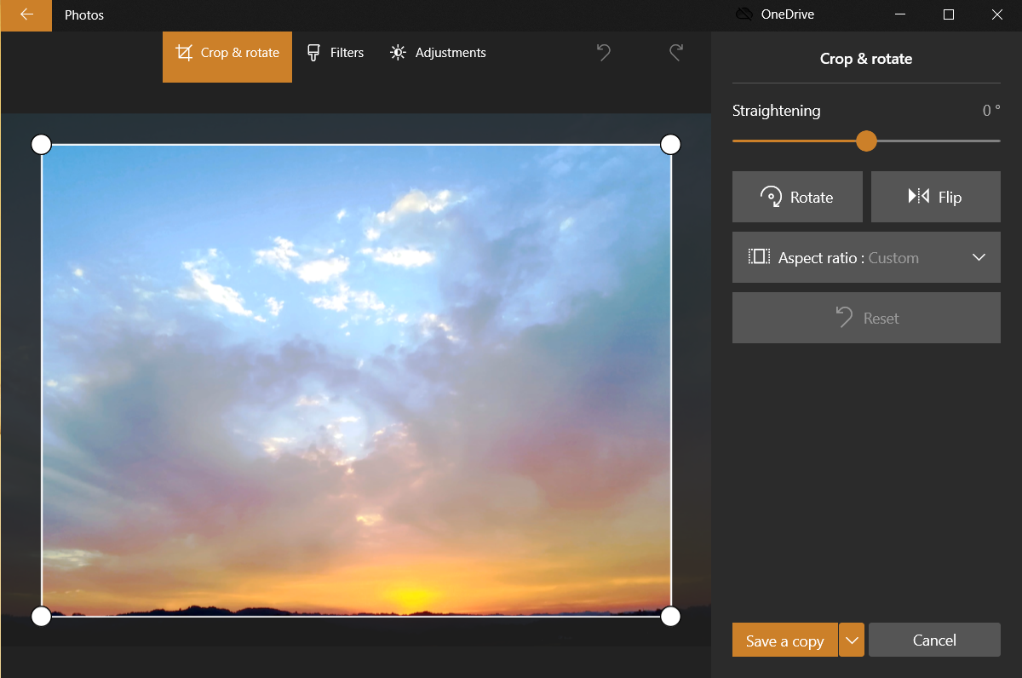Click the Reset button

click(866, 318)
